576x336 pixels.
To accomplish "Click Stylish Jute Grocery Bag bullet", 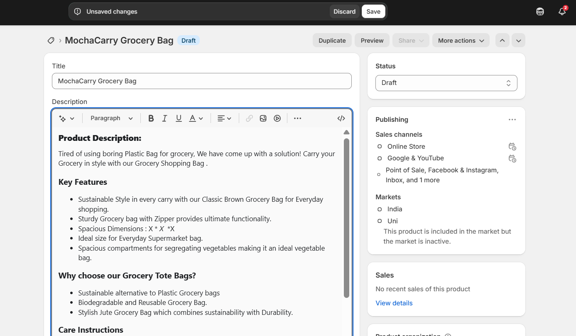I will [x=185, y=312].
